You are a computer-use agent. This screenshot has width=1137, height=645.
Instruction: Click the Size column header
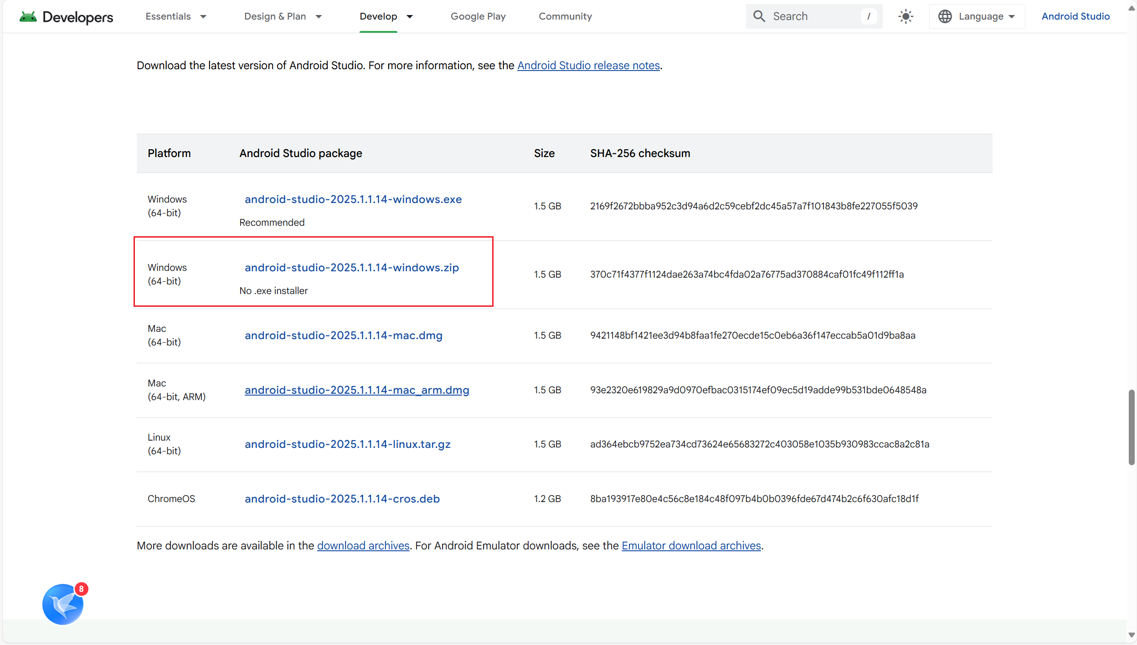544,153
